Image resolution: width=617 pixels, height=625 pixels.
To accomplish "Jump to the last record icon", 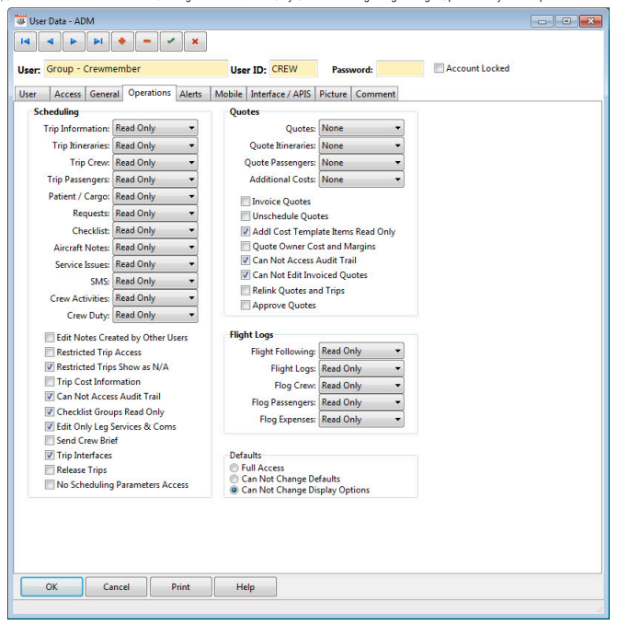I will (x=97, y=41).
